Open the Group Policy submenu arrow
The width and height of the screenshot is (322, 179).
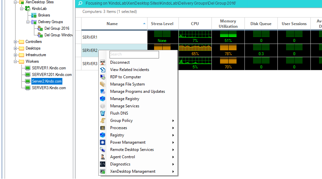coord(173,121)
